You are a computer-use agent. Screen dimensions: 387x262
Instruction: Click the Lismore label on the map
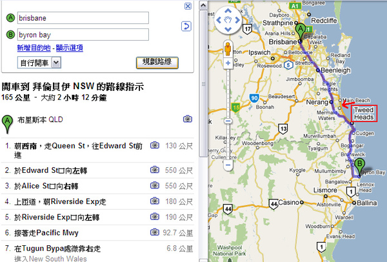point(325,190)
